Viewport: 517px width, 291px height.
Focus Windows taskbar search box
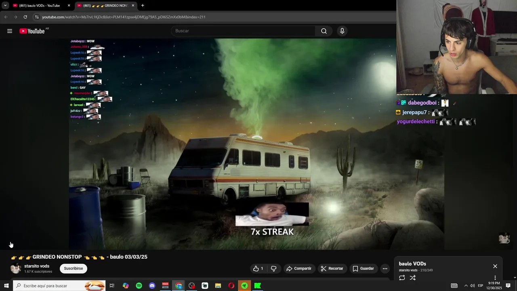pyautogui.click(x=59, y=286)
